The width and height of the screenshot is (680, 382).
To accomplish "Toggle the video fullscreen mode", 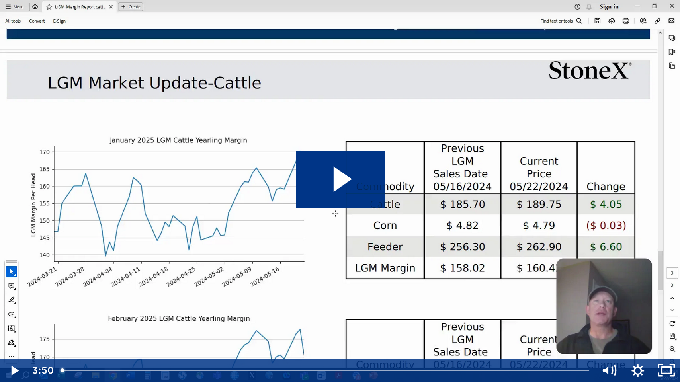I will point(666,370).
